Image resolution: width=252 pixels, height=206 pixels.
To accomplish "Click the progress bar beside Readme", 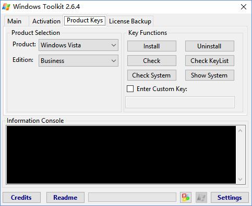I will (x=132, y=197).
